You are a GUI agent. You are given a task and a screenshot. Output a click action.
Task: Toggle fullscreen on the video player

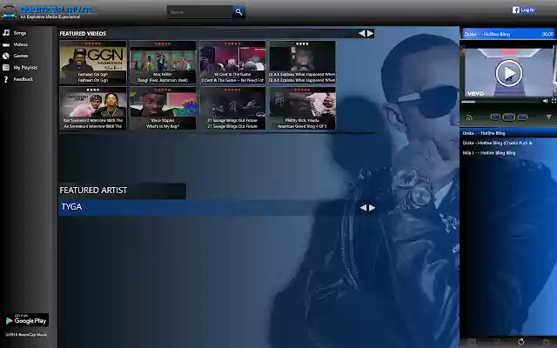point(554,101)
